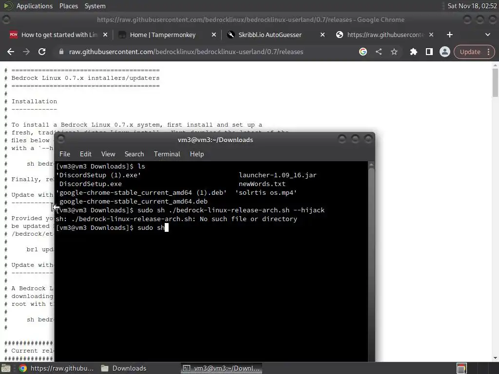Image resolution: width=499 pixels, height=374 pixels.
Task: Click the workspace switcher icon
Action: [461, 368]
